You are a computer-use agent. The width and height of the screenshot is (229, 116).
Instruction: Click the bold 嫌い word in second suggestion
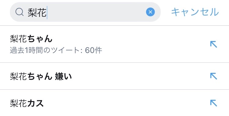coord(64,77)
